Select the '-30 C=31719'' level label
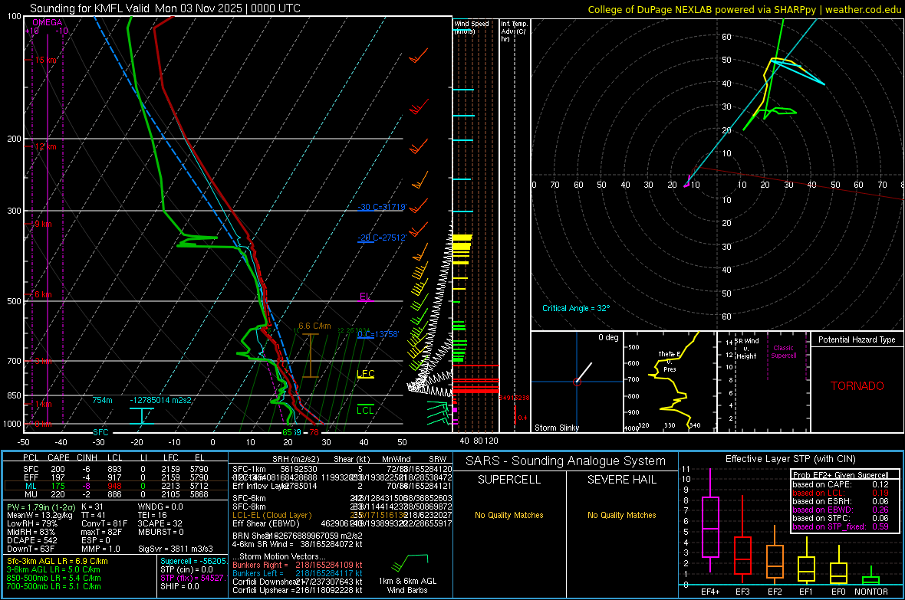 click(382, 207)
